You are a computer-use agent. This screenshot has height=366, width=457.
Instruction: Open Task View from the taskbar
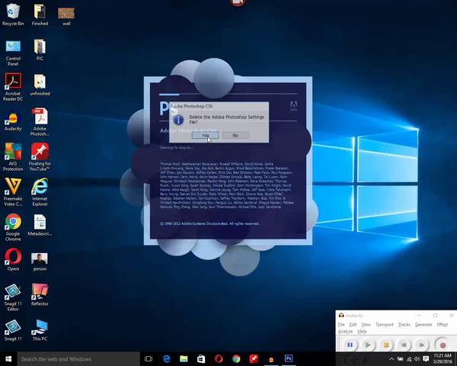click(149, 358)
